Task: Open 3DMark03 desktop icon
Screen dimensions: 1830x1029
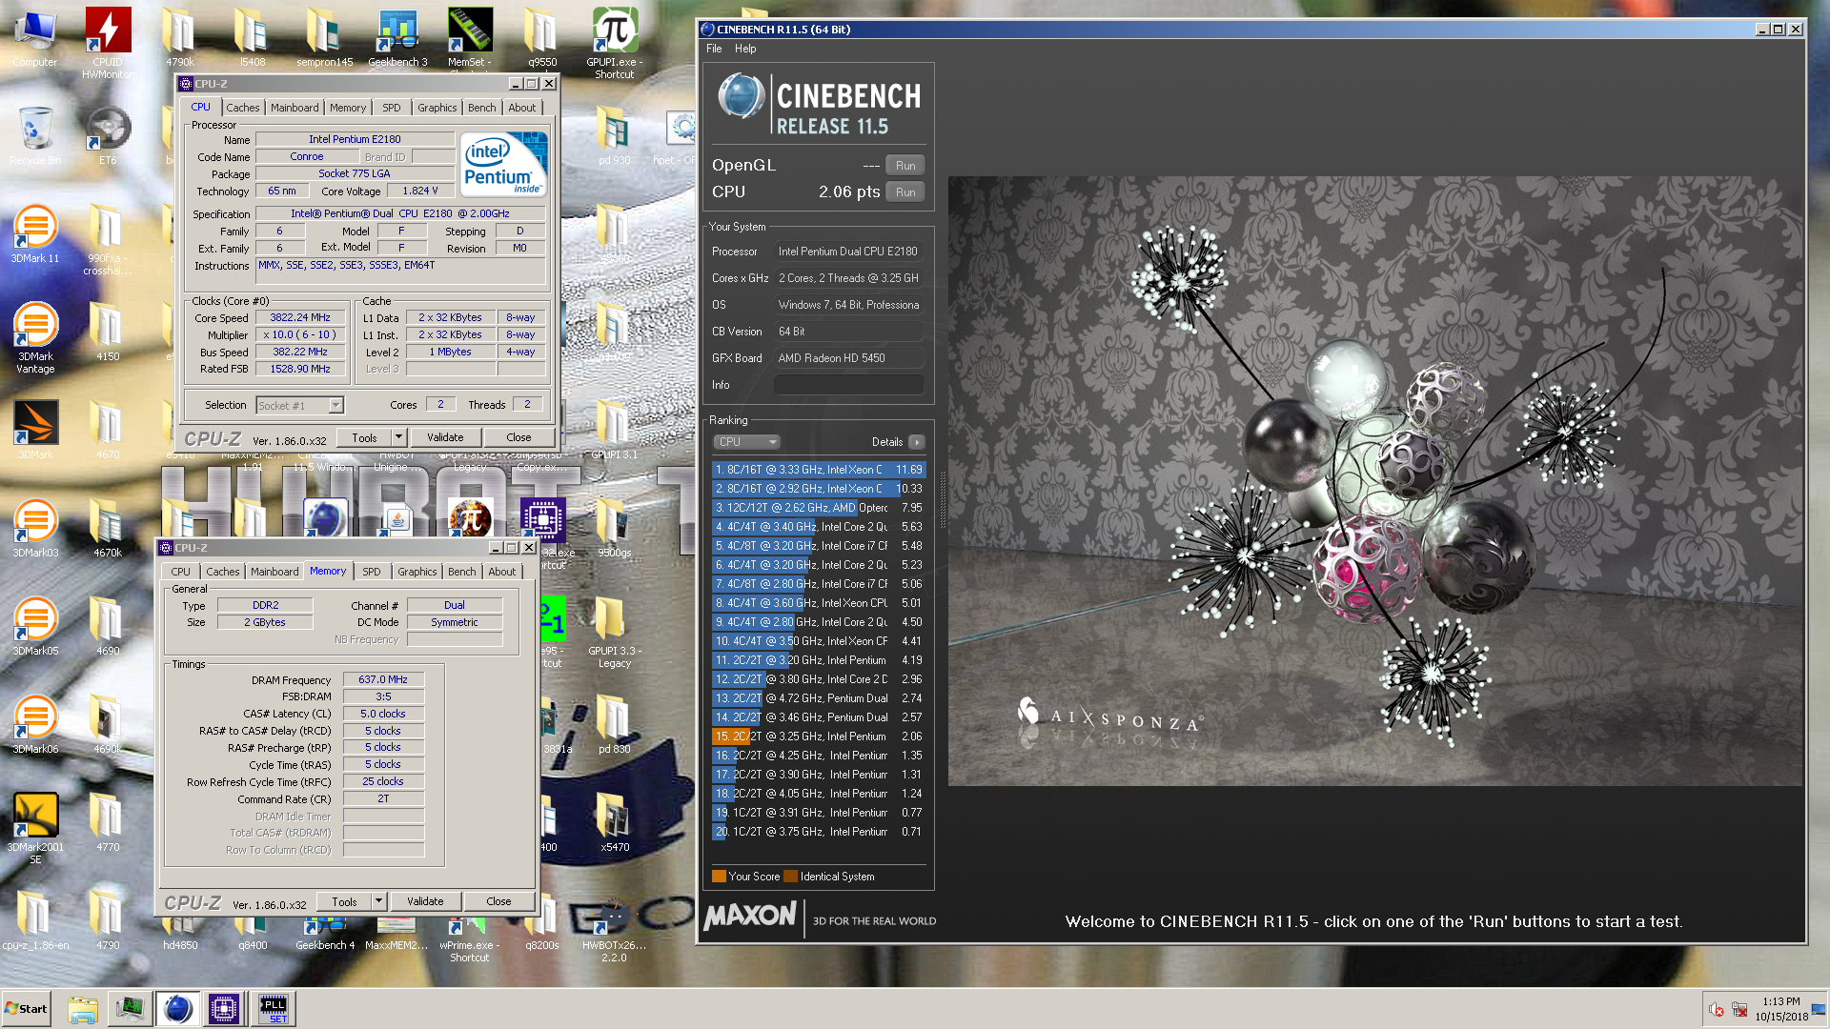Action: click(x=35, y=528)
